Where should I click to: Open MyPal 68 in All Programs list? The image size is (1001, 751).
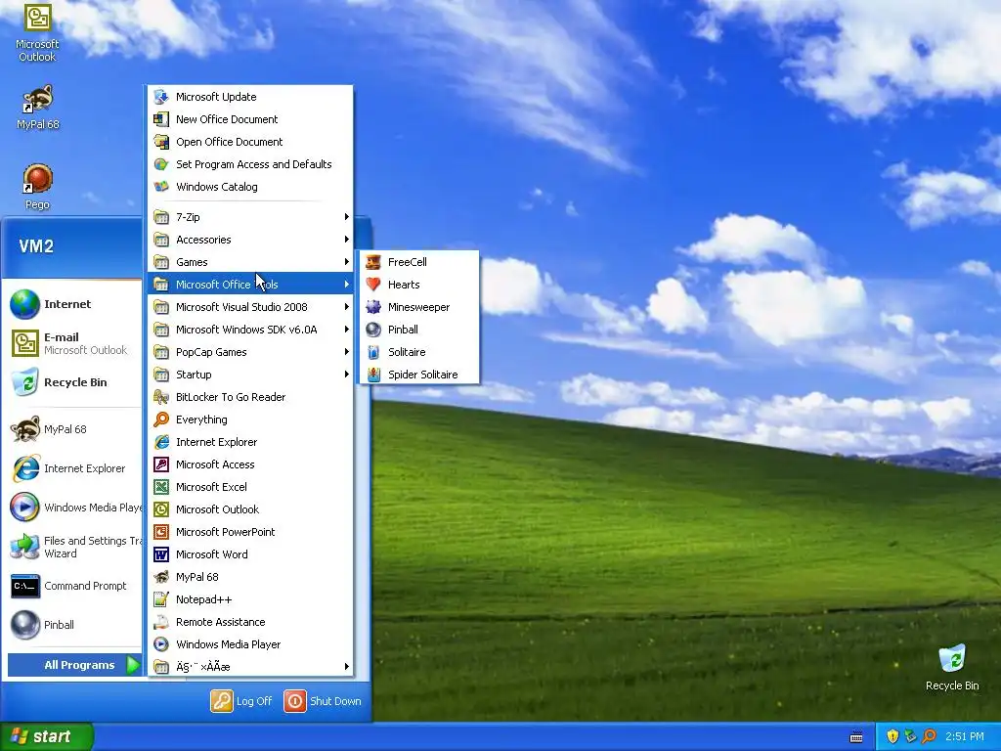point(250,577)
